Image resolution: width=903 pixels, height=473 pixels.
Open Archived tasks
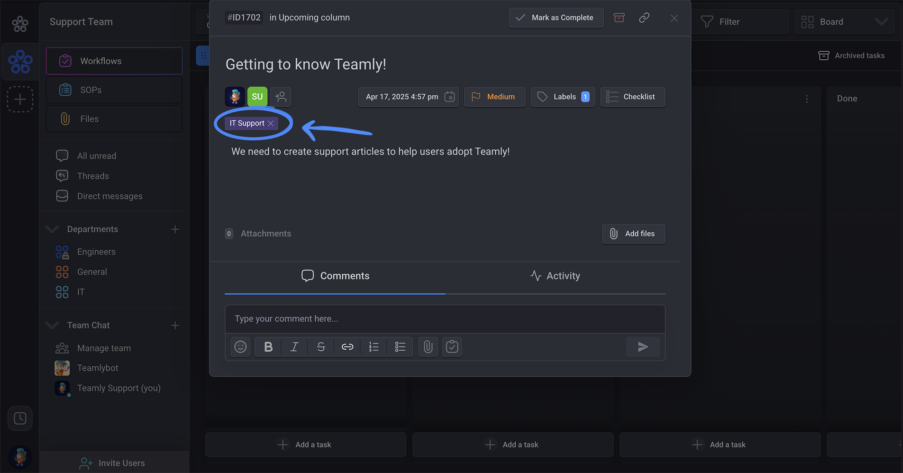point(851,55)
